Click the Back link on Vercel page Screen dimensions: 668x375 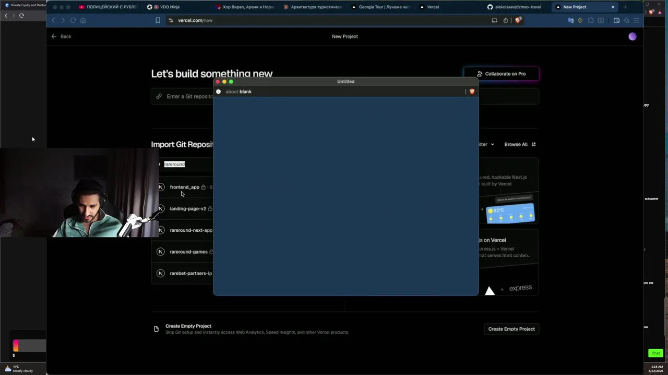click(x=61, y=36)
